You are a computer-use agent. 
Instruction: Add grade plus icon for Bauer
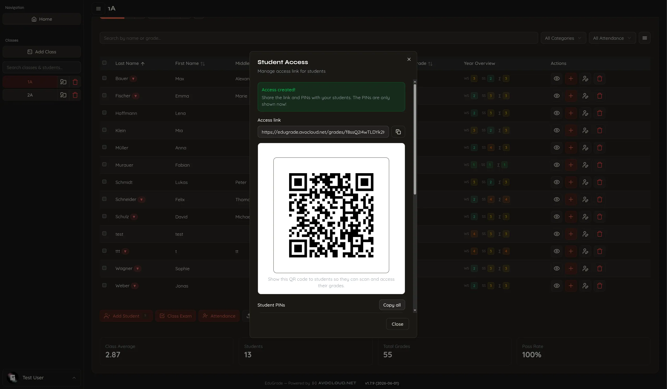click(571, 78)
